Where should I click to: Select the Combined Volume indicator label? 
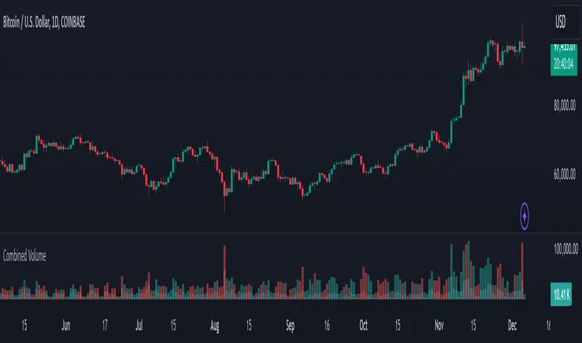[x=24, y=255]
